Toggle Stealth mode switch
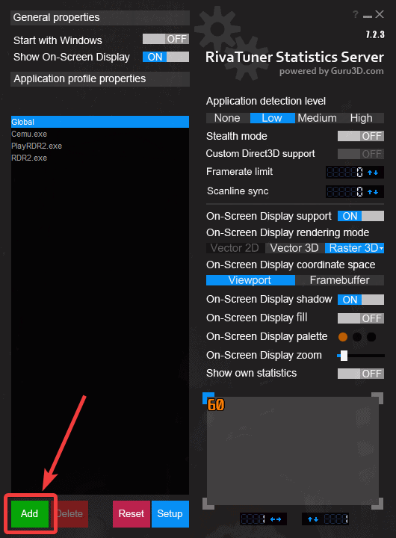396x538 pixels. tap(361, 136)
